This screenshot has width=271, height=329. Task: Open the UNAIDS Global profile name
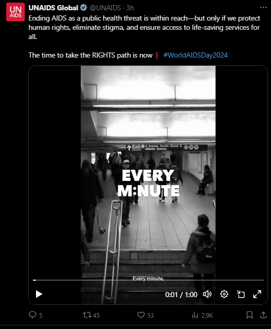click(x=53, y=8)
